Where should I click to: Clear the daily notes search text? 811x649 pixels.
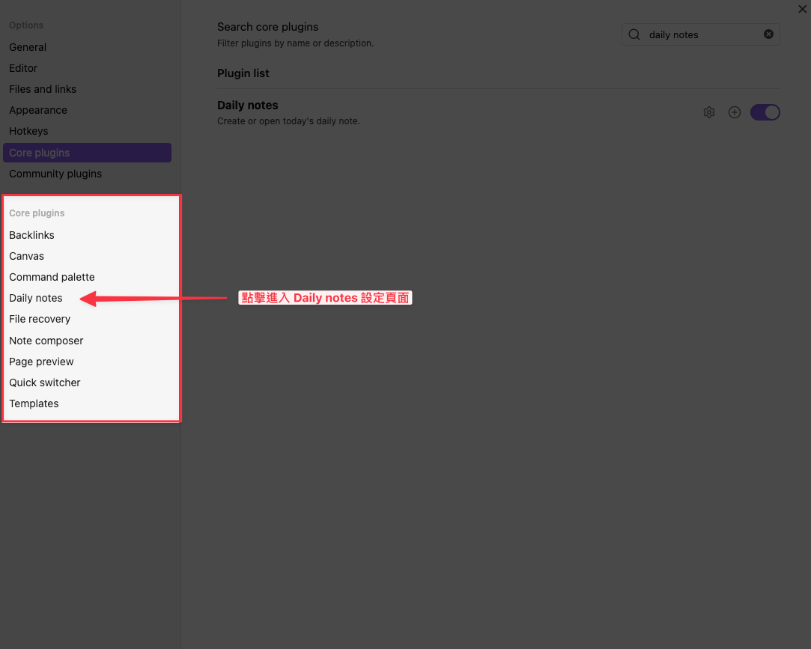(x=768, y=34)
